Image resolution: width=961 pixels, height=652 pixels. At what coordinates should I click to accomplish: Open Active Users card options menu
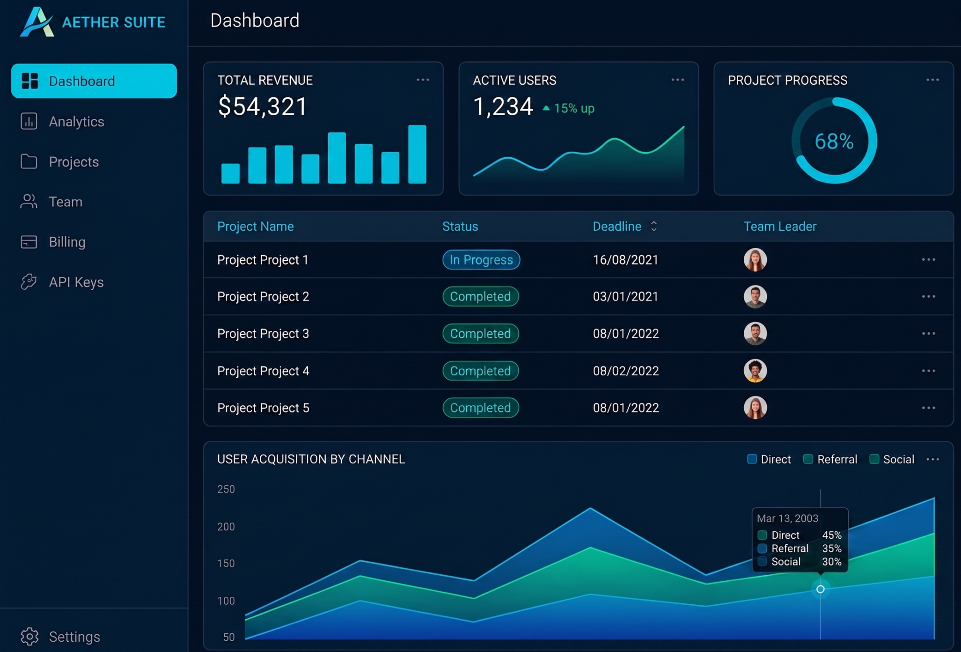pyautogui.click(x=677, y=80)
